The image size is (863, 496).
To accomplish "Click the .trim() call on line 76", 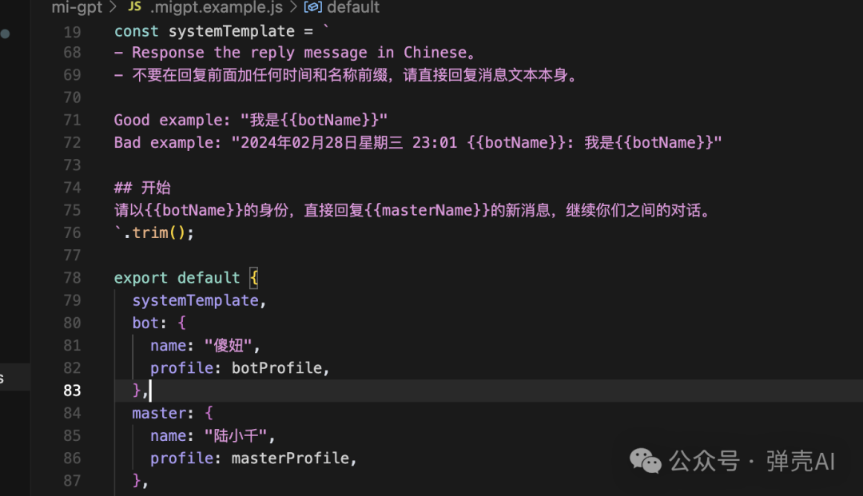I will coord(158,233).
